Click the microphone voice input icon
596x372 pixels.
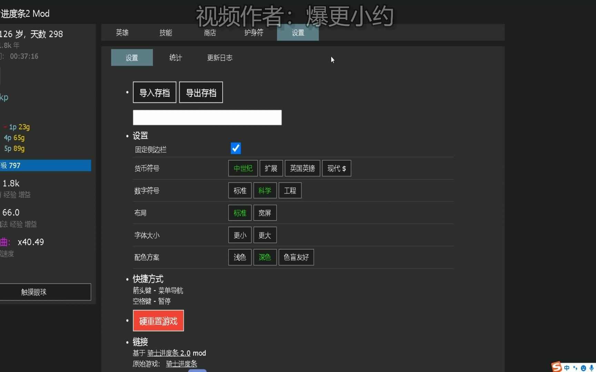pos(592,368)
